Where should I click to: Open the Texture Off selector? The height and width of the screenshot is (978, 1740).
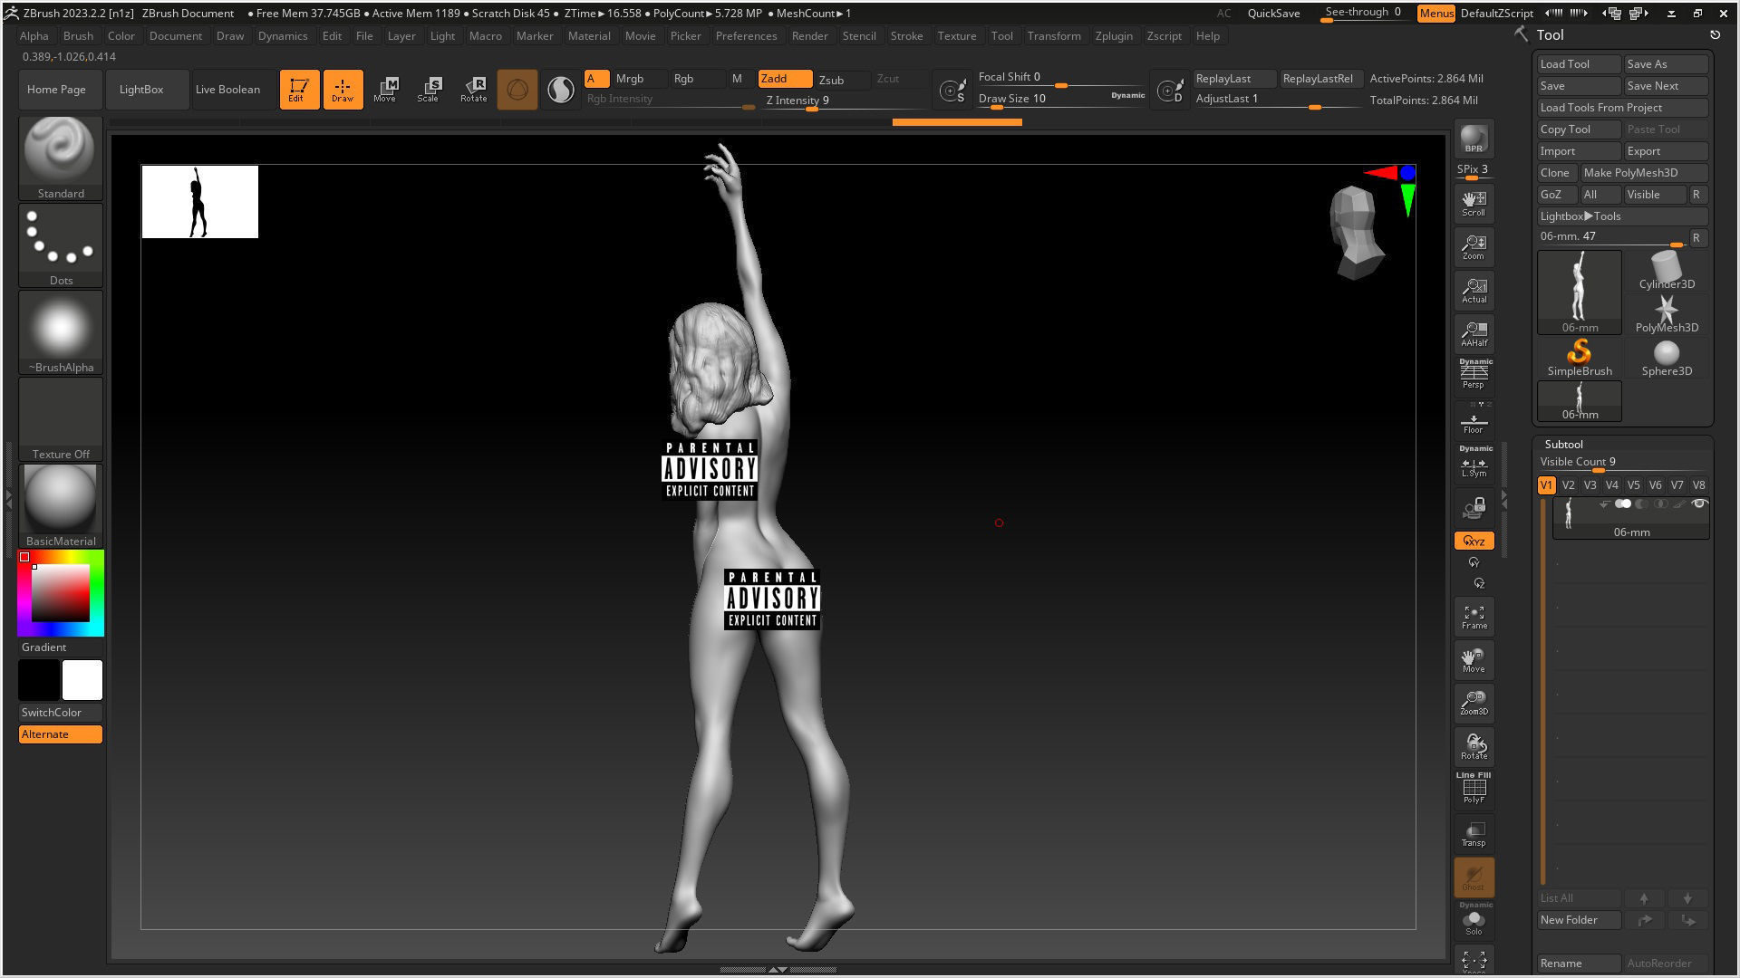[61, 418]
